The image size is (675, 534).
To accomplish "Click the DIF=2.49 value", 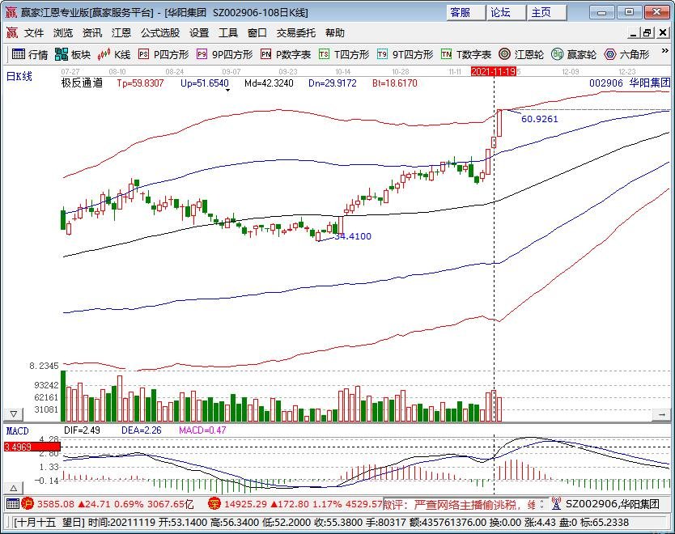I will (x=82, y=430).
